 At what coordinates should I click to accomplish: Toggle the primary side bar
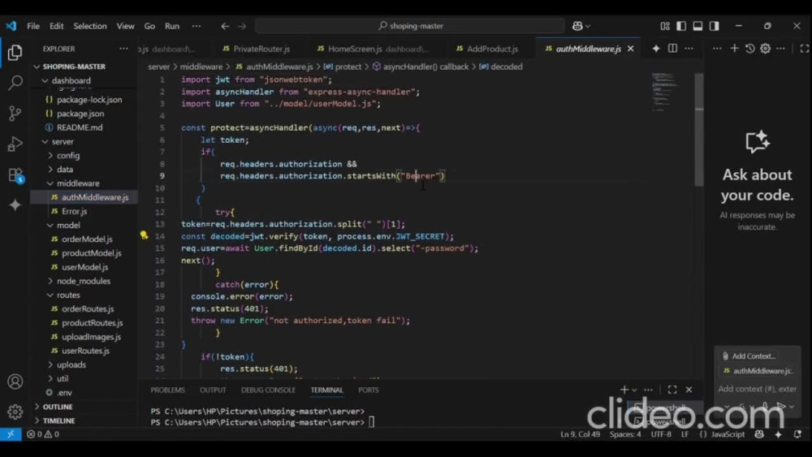pyautogui.click(x=681, y=26)
